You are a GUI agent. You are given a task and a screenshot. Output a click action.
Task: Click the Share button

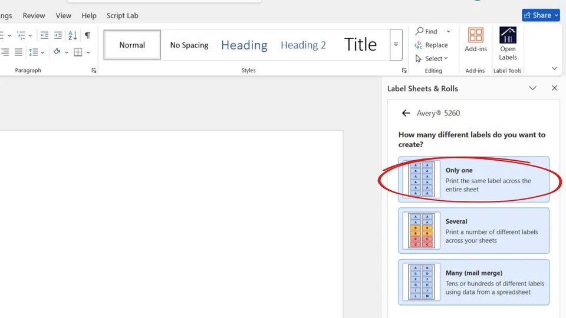(x=541, y=15)
